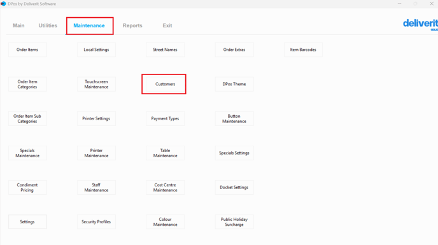Switch to the Main tab

tap(18, 25)
